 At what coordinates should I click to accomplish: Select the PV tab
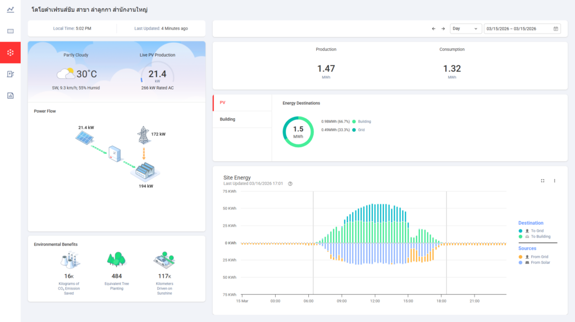[x=223, y=102]
